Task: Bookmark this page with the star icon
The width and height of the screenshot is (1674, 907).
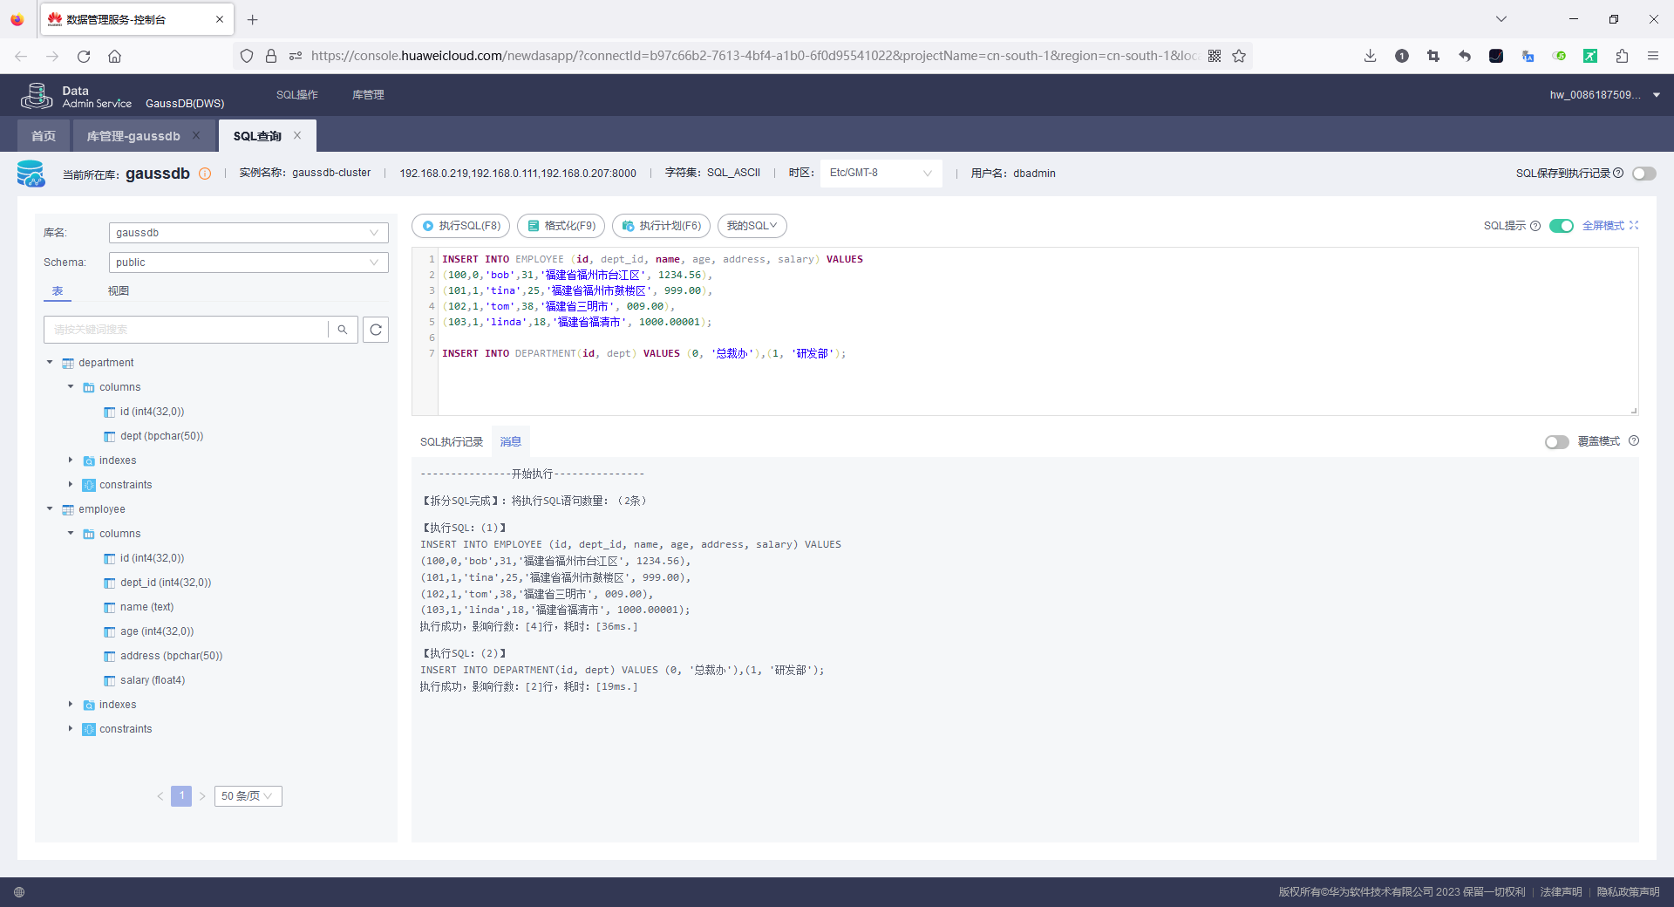Action: click(x=1239, y=56)
